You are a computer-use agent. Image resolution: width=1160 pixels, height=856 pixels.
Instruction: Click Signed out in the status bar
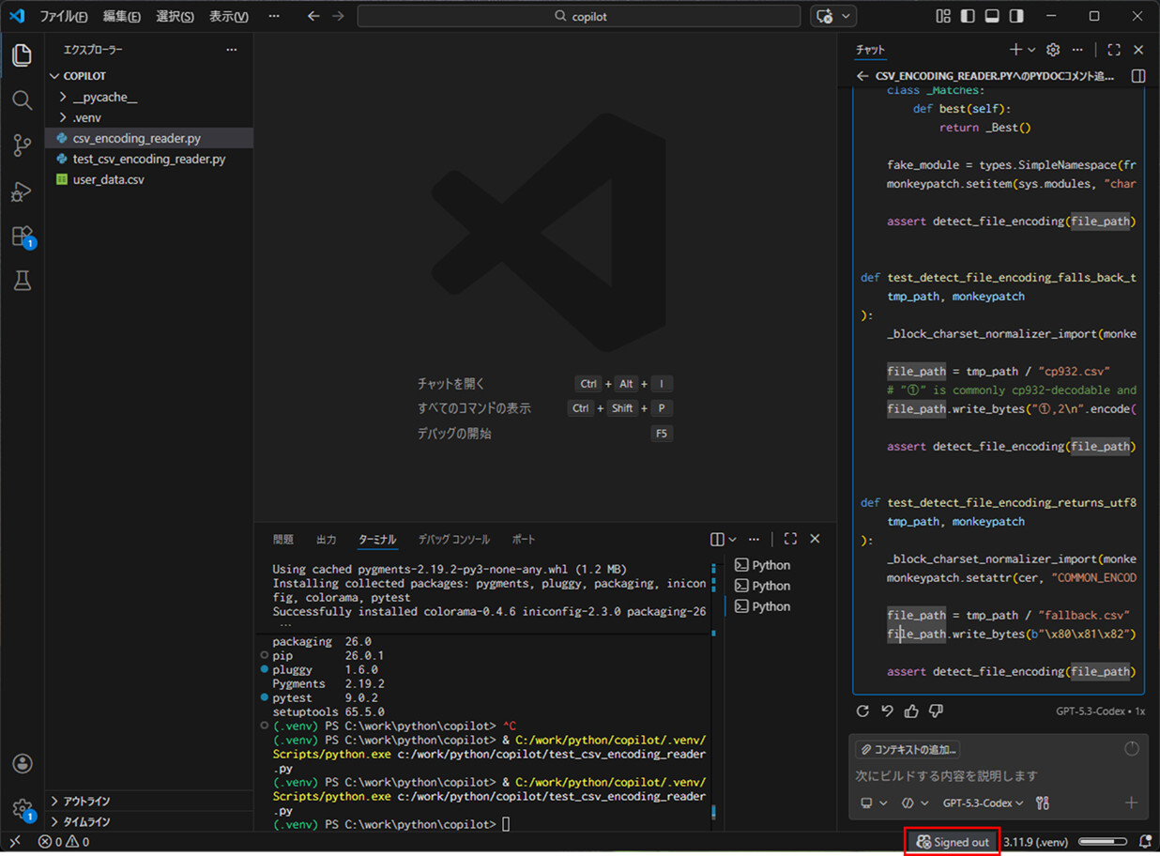950,841
